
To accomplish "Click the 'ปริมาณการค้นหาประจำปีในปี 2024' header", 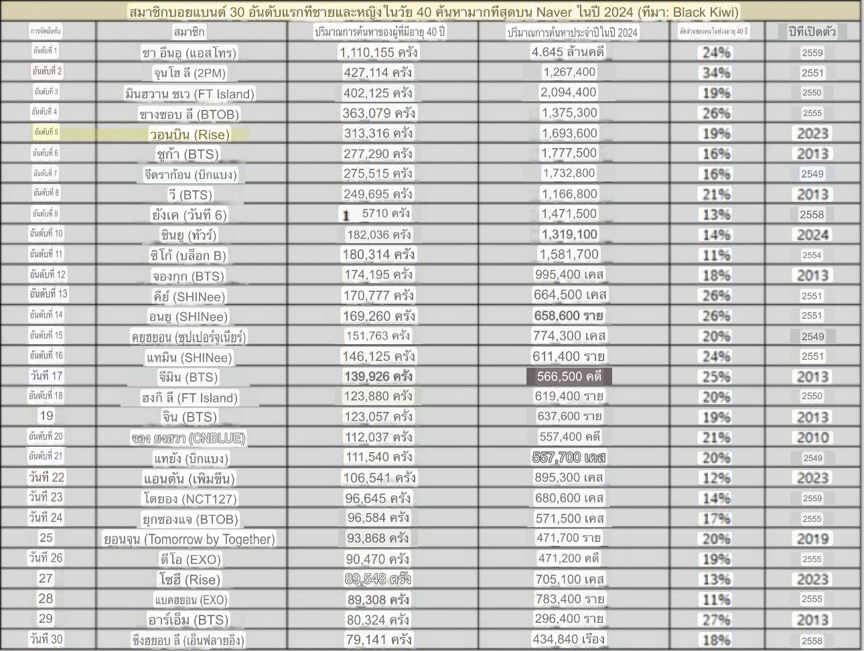I will tap(573, 32).
